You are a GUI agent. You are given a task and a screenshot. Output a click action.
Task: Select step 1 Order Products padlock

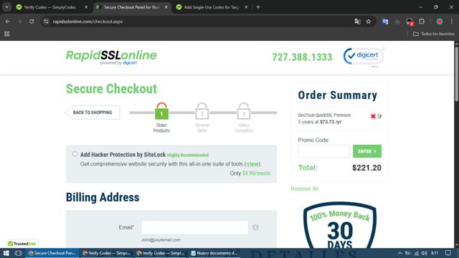pos(161,111)
